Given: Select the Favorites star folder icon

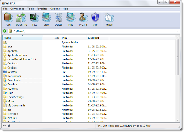Looking at the screenshot, I should 5,89.
